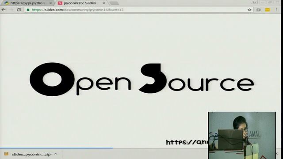Click the https://an... link on the slide
This screenshot has width=283, height=159.
click(187, 142)
